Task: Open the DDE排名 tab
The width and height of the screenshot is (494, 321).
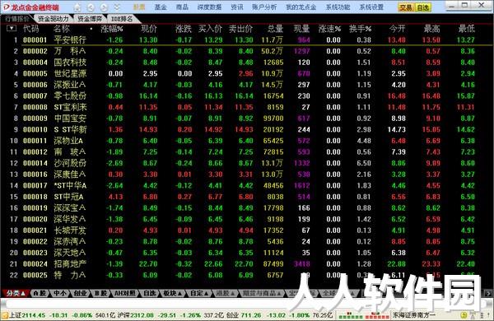Action: [x=122, y=19]
